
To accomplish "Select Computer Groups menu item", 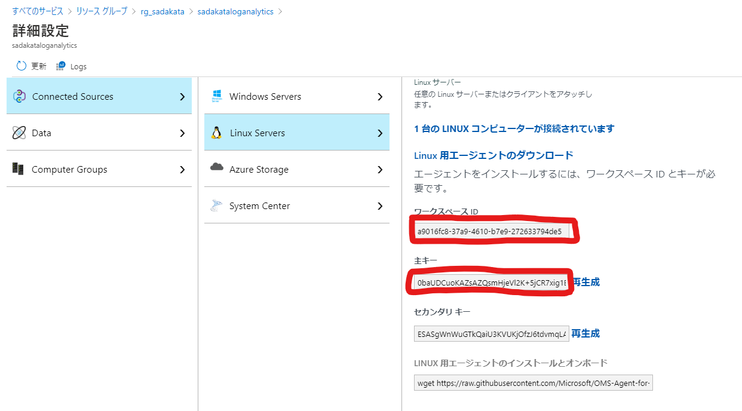I will 99,168.
